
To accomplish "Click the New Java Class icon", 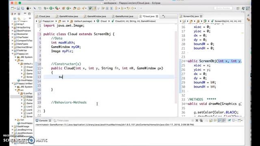I will pyautogui.click(x=68, y=8).
